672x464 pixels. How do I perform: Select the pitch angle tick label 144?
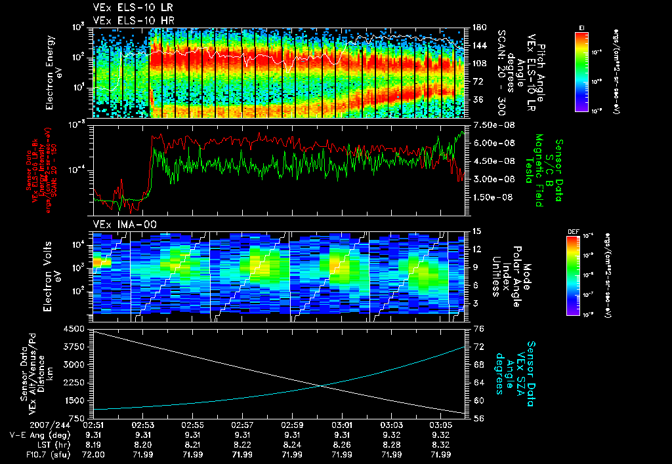(x=480, y=45)
